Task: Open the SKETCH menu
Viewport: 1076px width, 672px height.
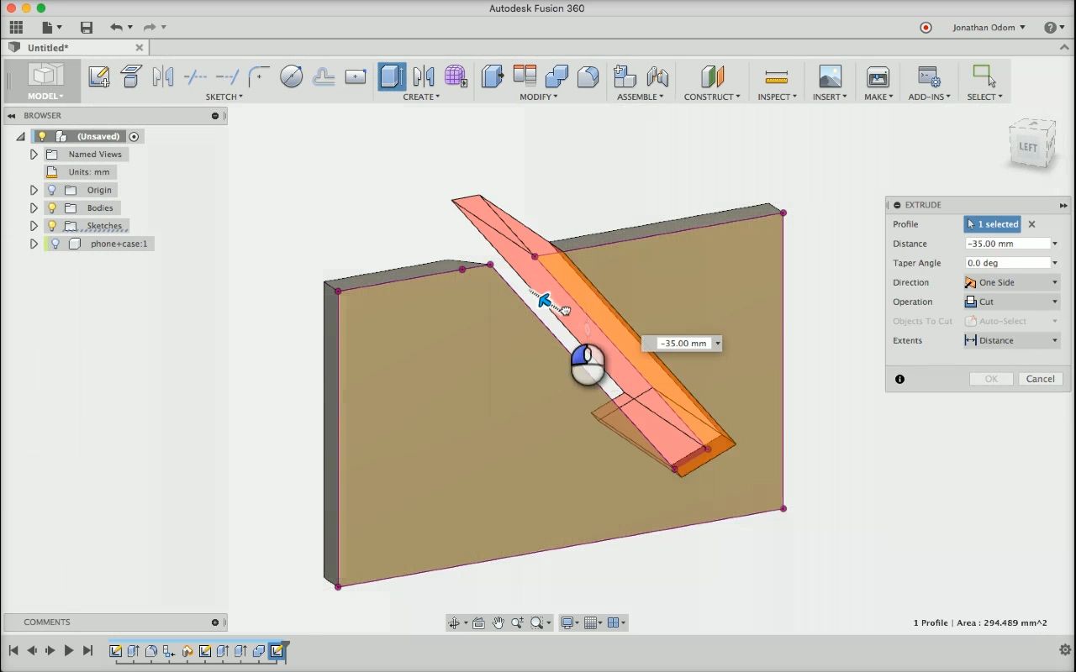Action: pos(224,97)
